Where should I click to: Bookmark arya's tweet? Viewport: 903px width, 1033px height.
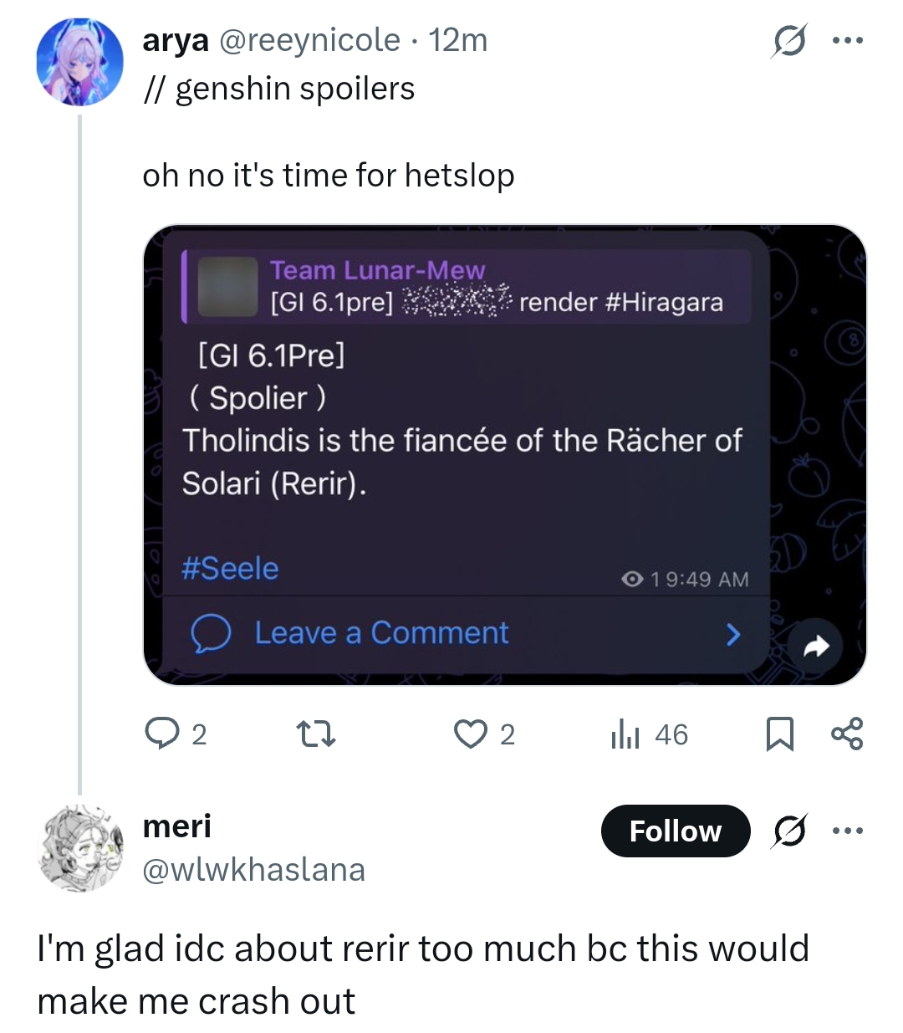779,734
